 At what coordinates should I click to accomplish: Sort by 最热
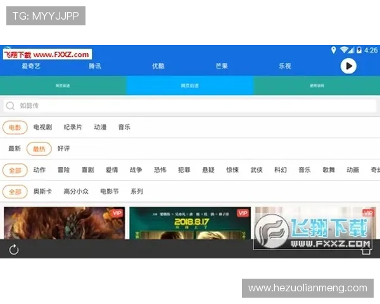coord(39,149)
